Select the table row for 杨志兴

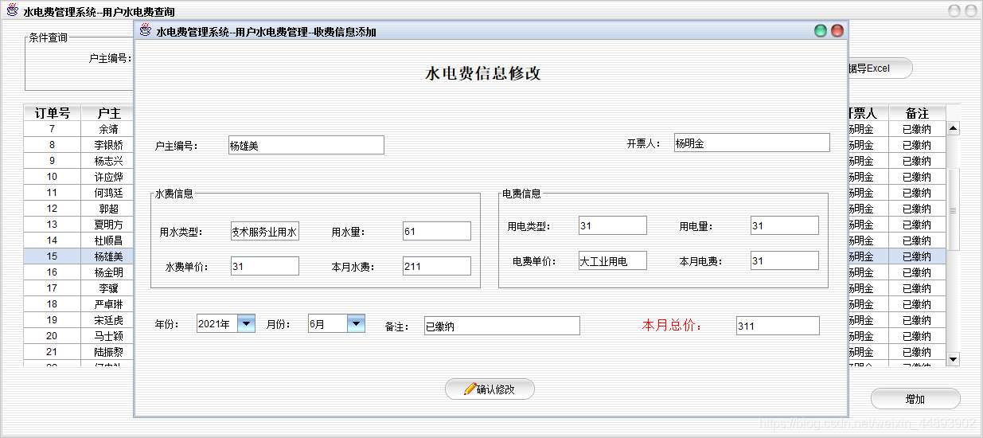(79, 161)
